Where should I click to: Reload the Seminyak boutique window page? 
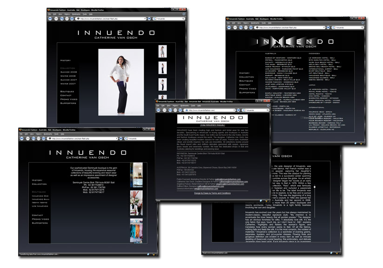tap(34, 138)
